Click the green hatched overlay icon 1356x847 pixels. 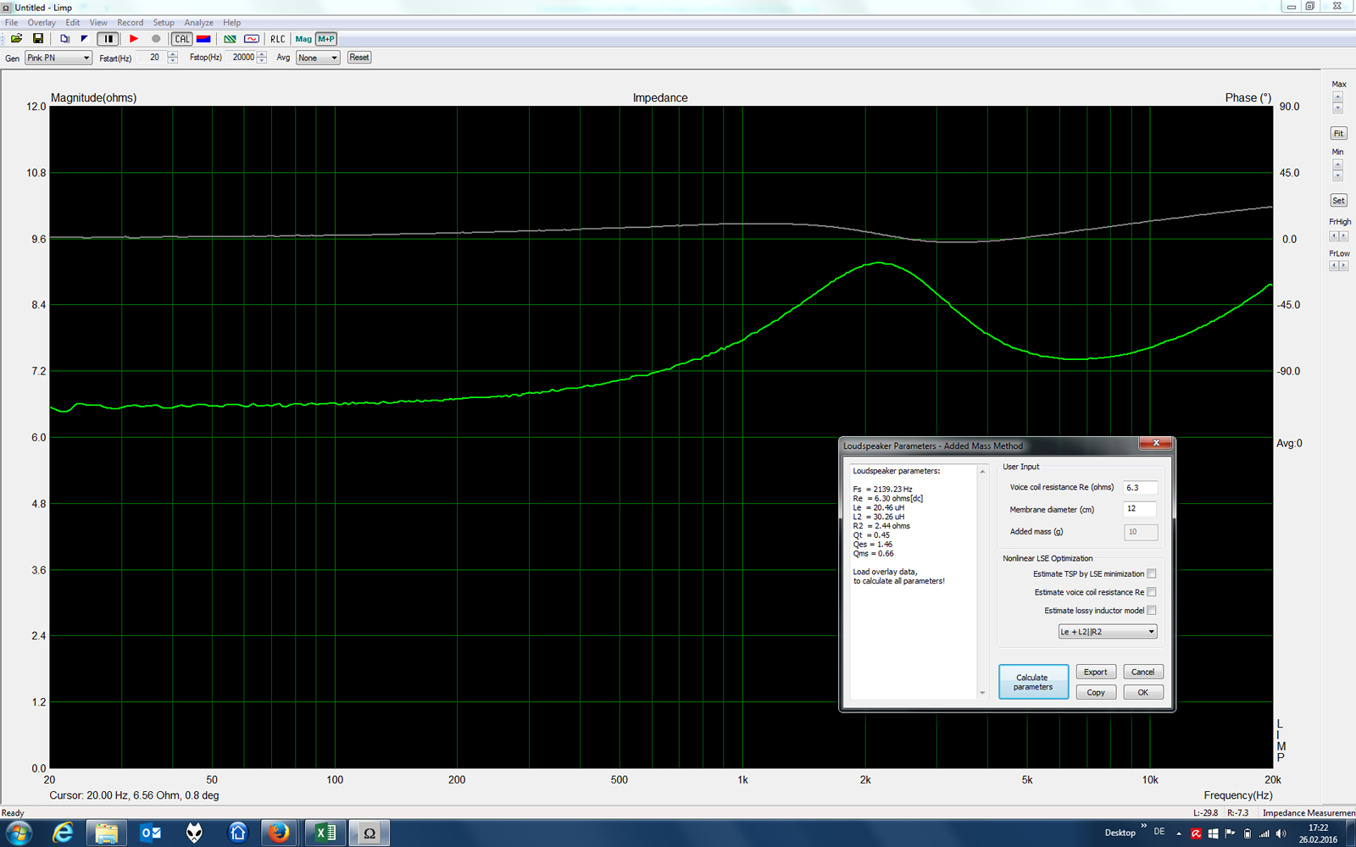(x=230, y=39)
